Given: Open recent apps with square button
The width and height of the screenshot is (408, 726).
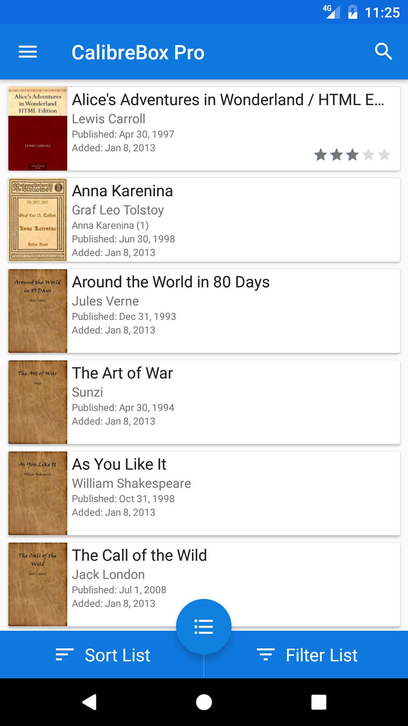Looking at the screenshot, I should point(318,702).
